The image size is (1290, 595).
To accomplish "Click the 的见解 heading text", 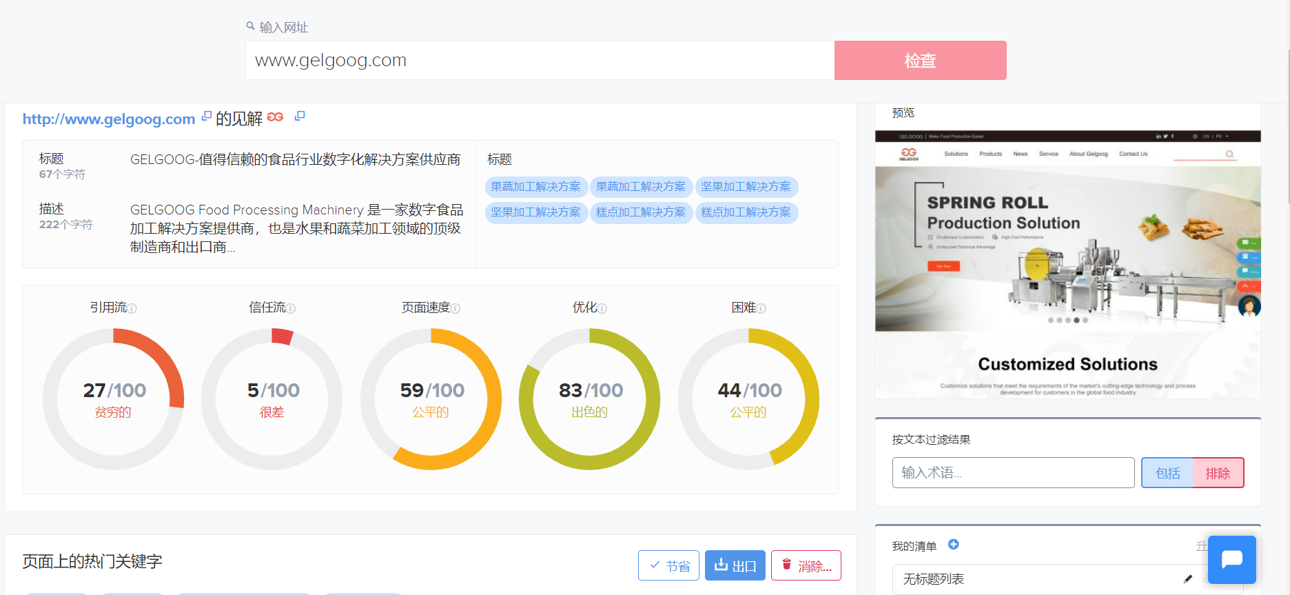I will [239, 119].
